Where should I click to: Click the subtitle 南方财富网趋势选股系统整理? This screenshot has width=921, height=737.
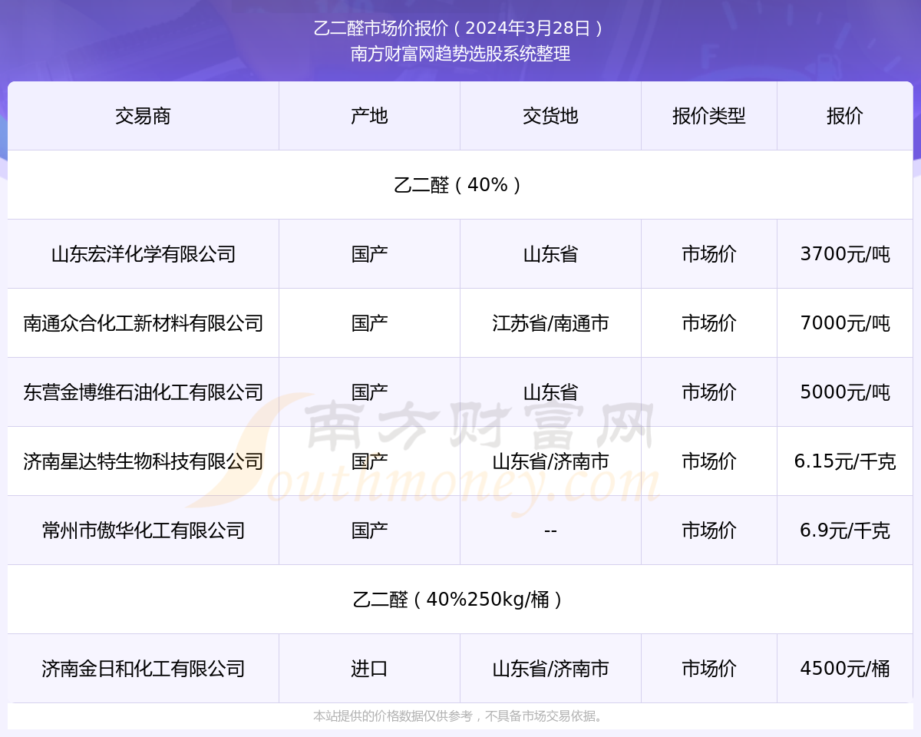(x=460, y=54)
